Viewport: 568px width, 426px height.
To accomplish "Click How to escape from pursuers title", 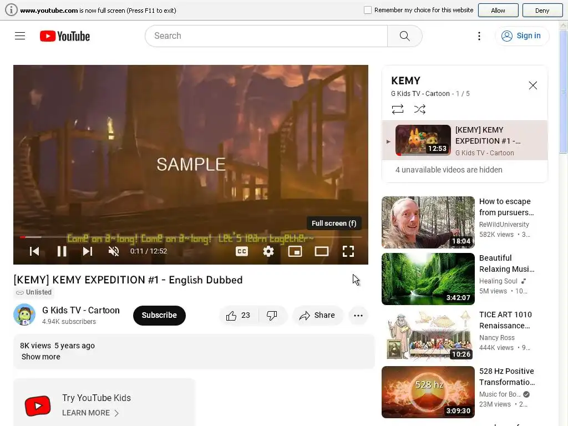I will (506, 207).
